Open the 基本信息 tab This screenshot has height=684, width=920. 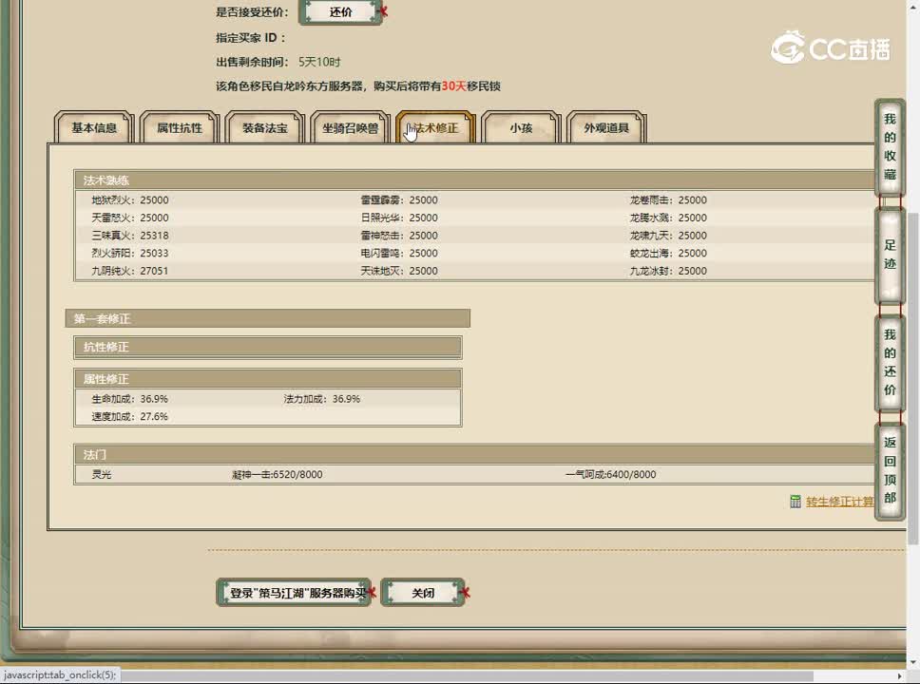coord(94,127)
